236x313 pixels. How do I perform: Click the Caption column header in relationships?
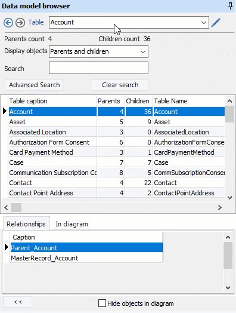point(86,237)
